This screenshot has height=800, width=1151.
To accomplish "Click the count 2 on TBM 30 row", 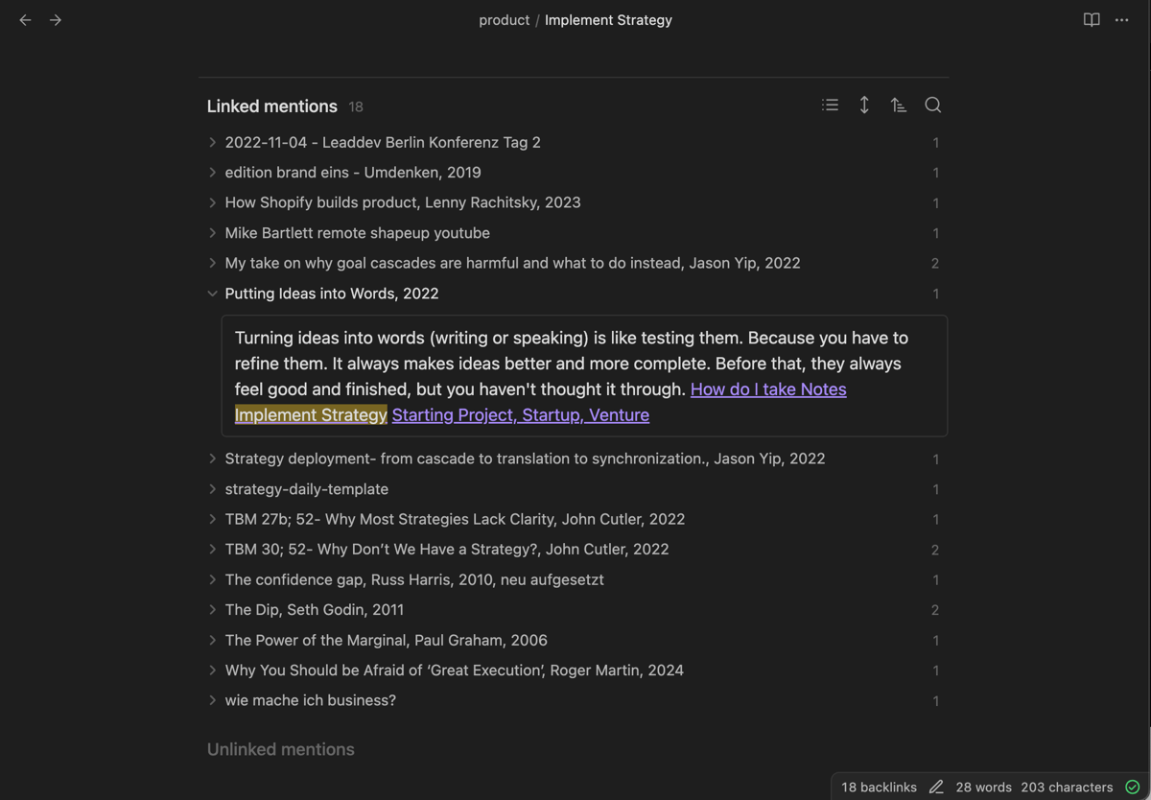I will click(x=935, y=550).
